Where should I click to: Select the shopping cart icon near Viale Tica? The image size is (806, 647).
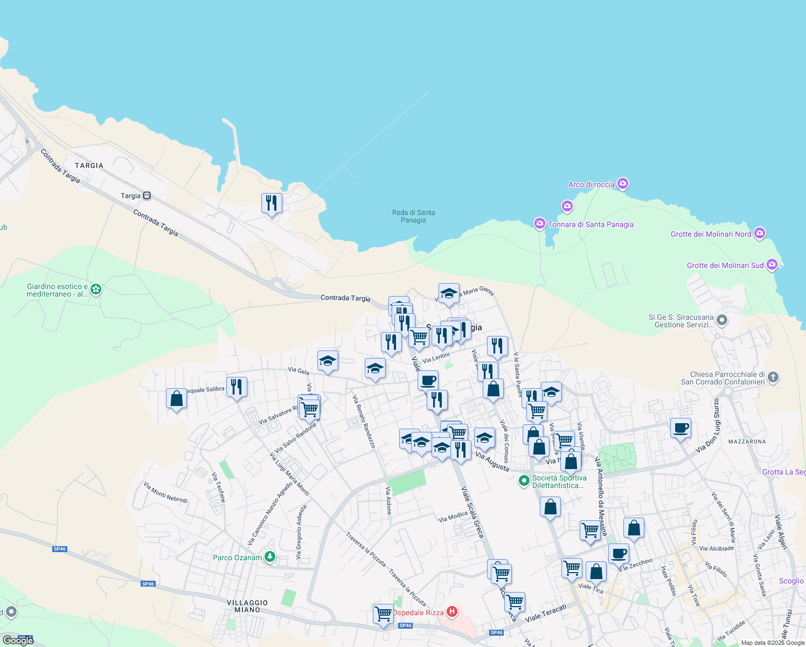[x=572, y=568]
